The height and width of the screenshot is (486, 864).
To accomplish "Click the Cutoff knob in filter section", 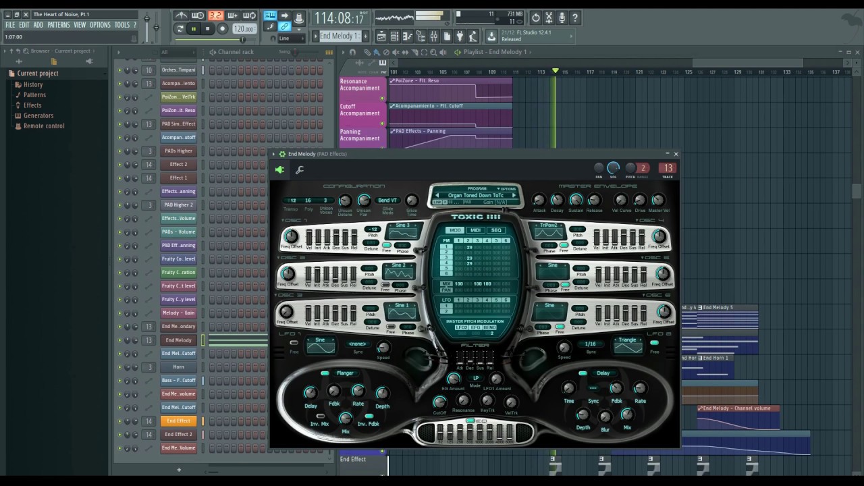I will (x=440, y=401).
